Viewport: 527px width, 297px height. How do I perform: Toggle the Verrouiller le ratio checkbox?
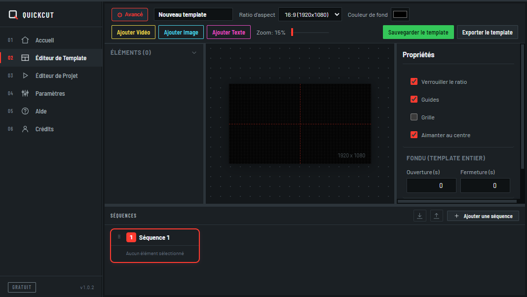pyautogui.click(x=414, y=81)
